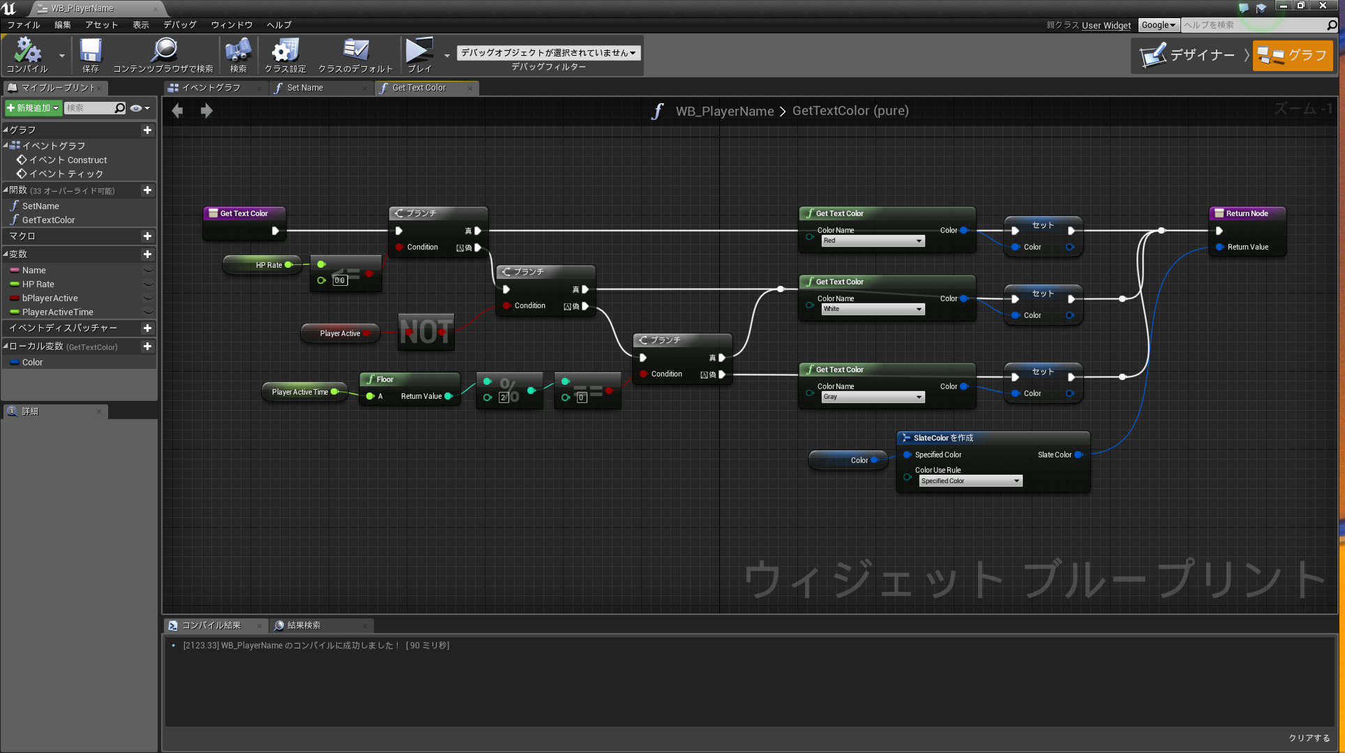The image size is (1345, 753).
Task: Click the My Blueprint search field
Action: (89, 108)
